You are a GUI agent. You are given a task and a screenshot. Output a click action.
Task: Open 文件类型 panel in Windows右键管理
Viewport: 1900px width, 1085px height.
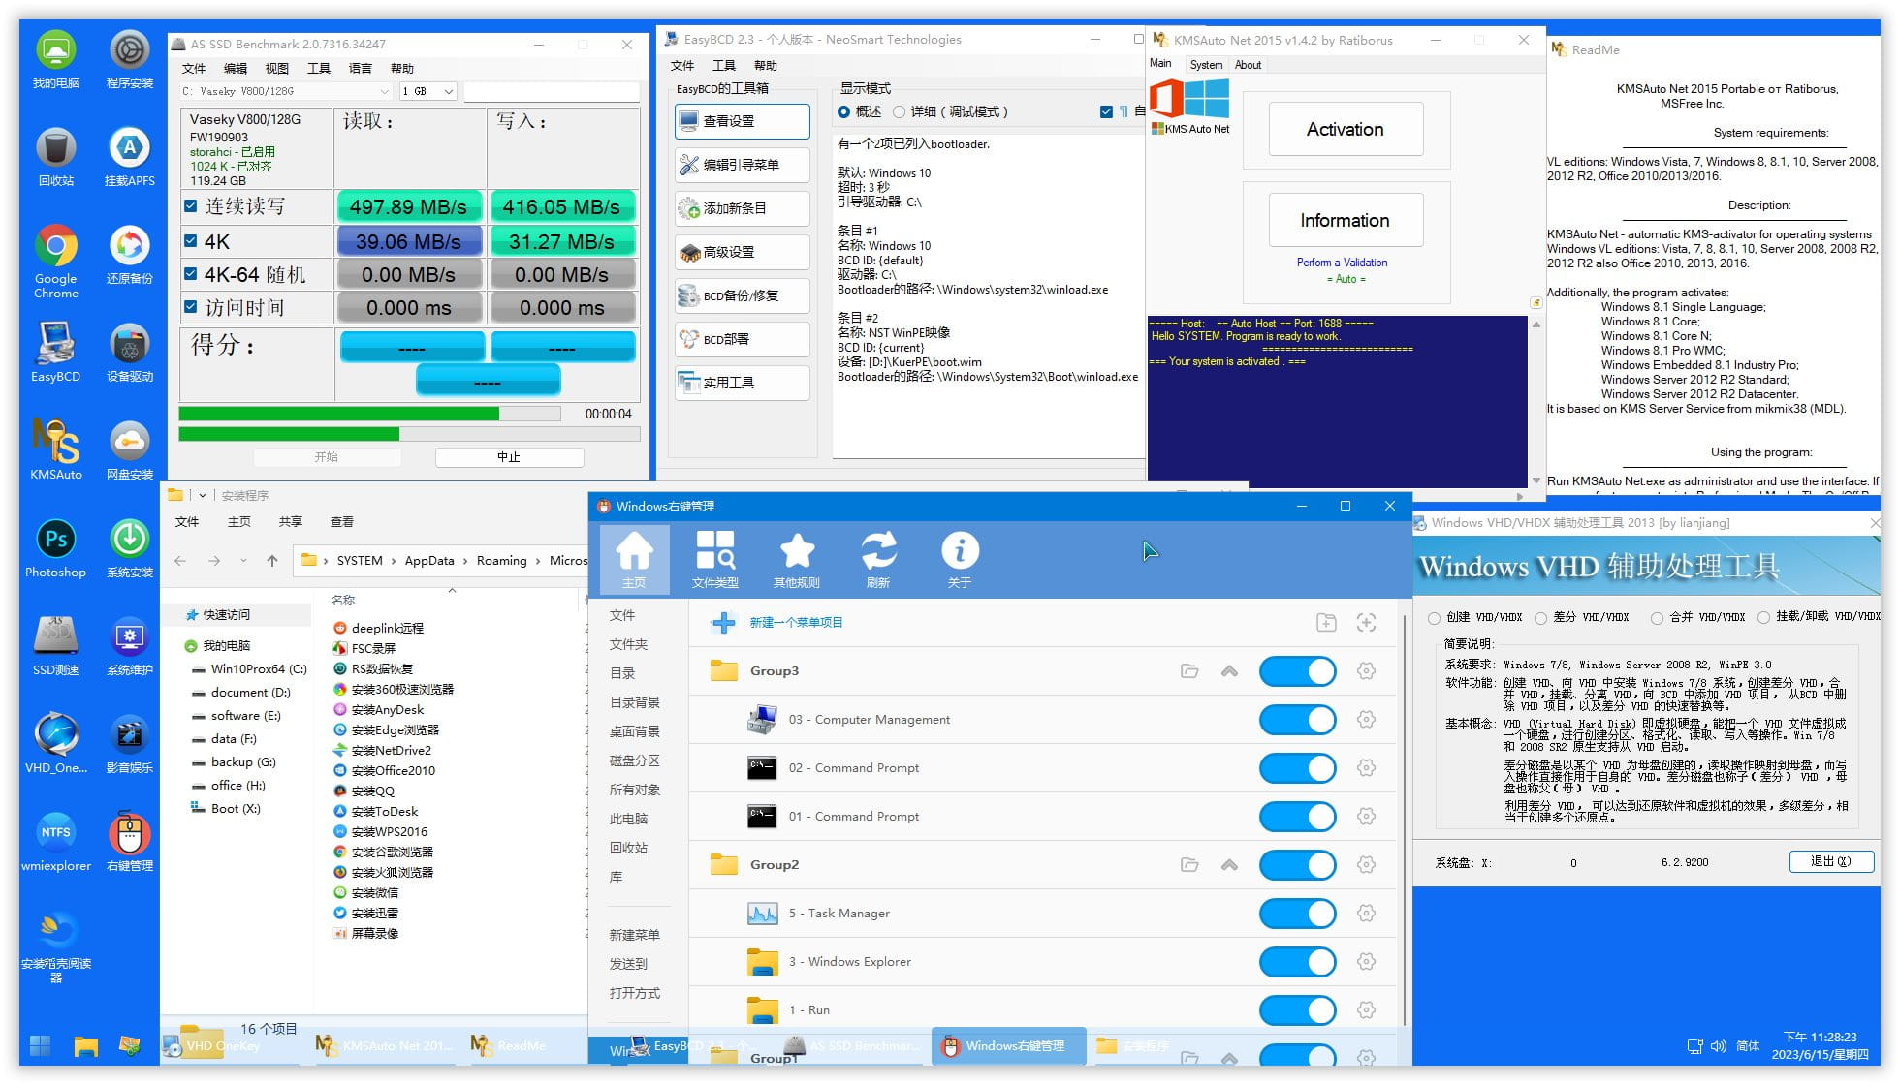click(716, 559)
